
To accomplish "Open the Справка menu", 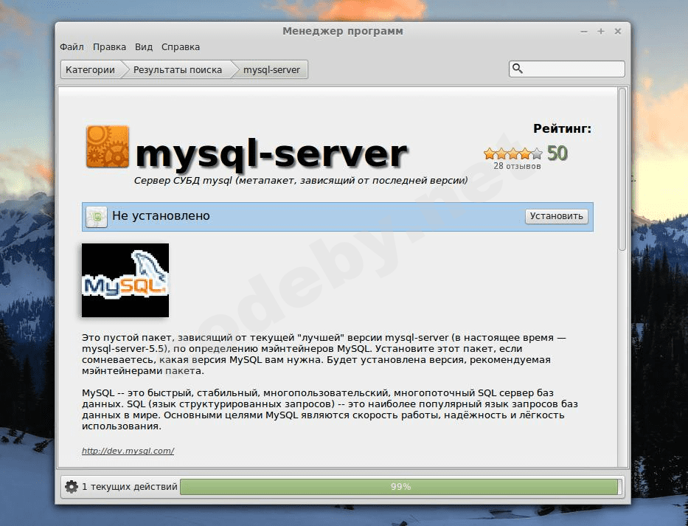I will pyautogui.click(x=181, y=47).
